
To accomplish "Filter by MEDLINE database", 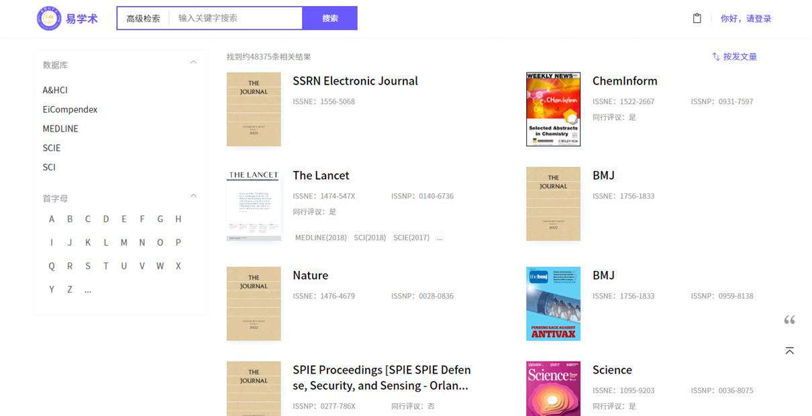I will pyautogui.click(x=60, y=129).
